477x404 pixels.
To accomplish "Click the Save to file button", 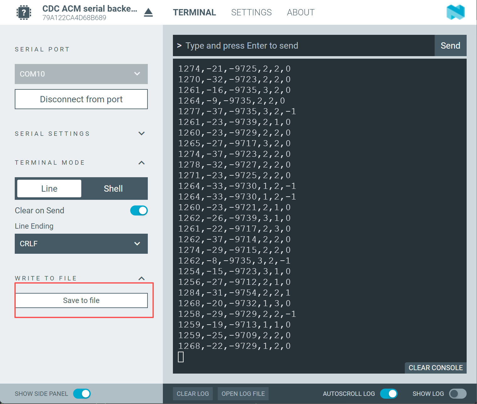I will (81, 300).
